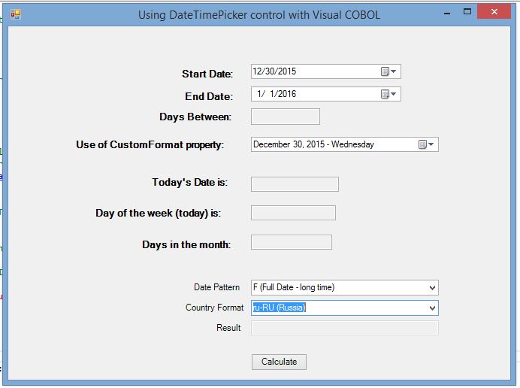Click the application icon in title bar
This screenshot has width=520, height=388.
[x=15, y=14]
